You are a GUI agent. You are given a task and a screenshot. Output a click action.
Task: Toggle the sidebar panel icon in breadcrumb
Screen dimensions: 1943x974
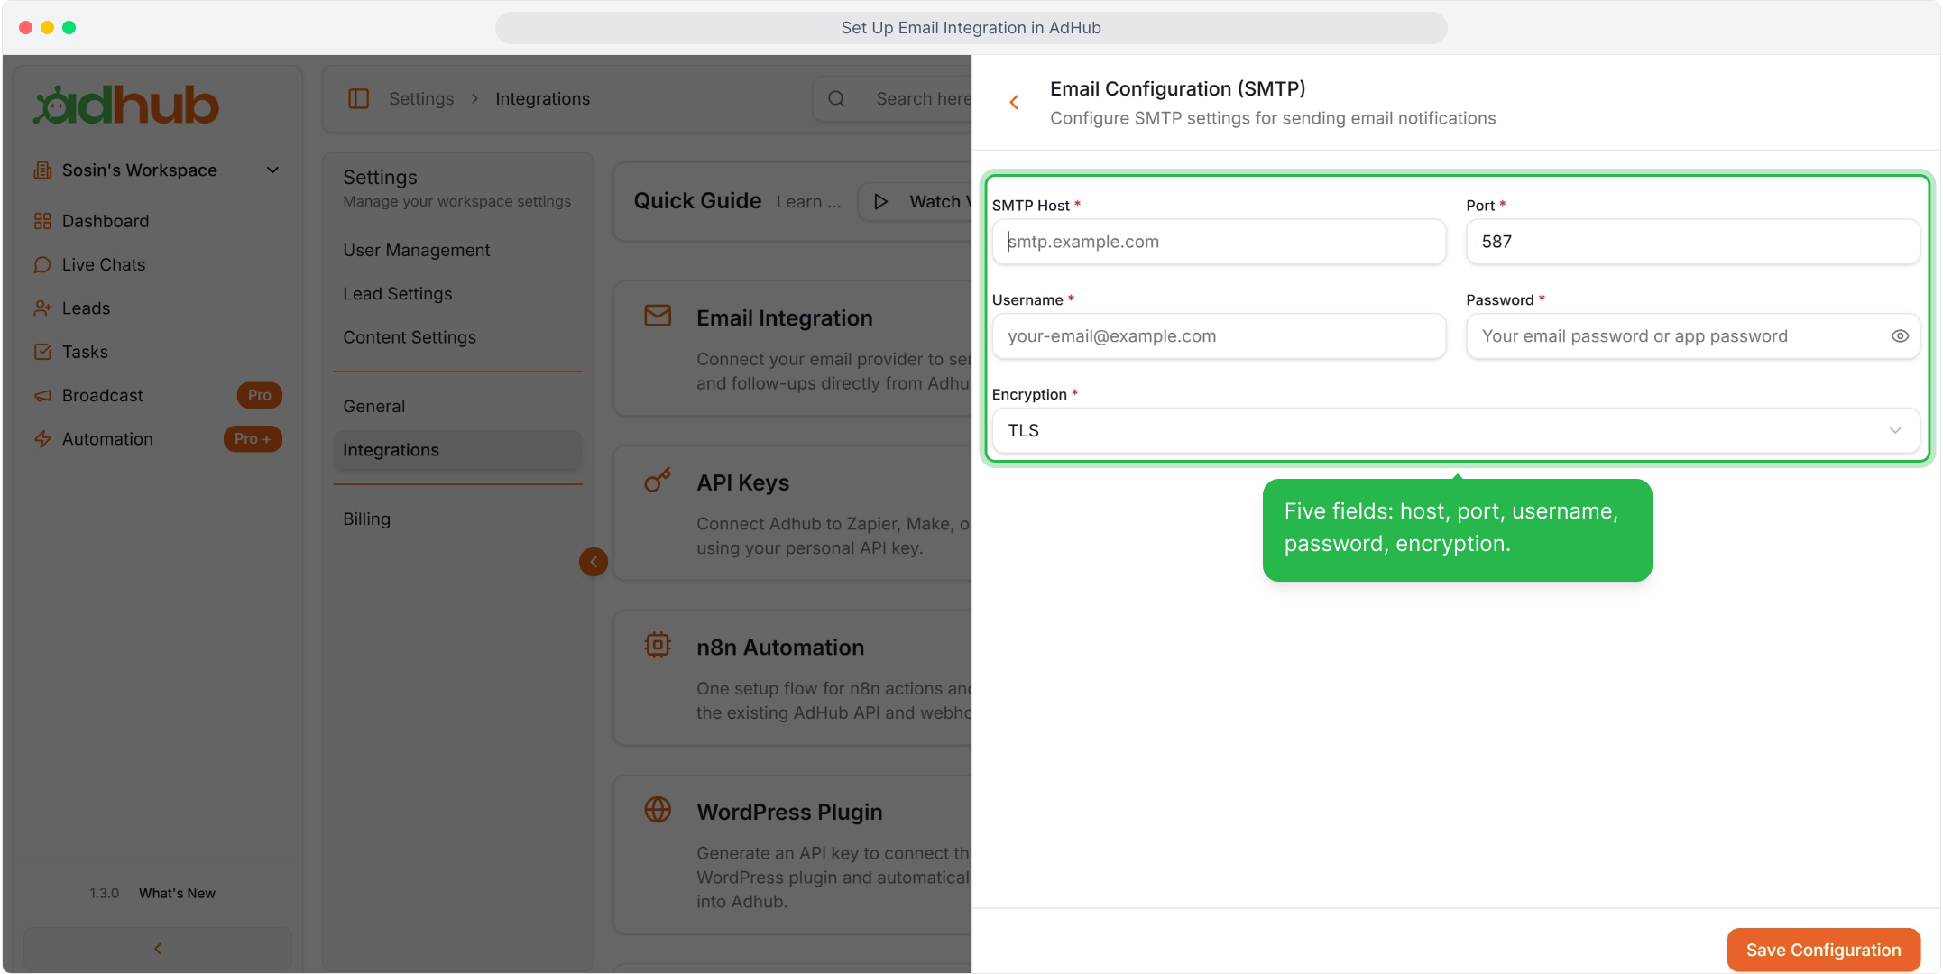(x=358, y=98)
